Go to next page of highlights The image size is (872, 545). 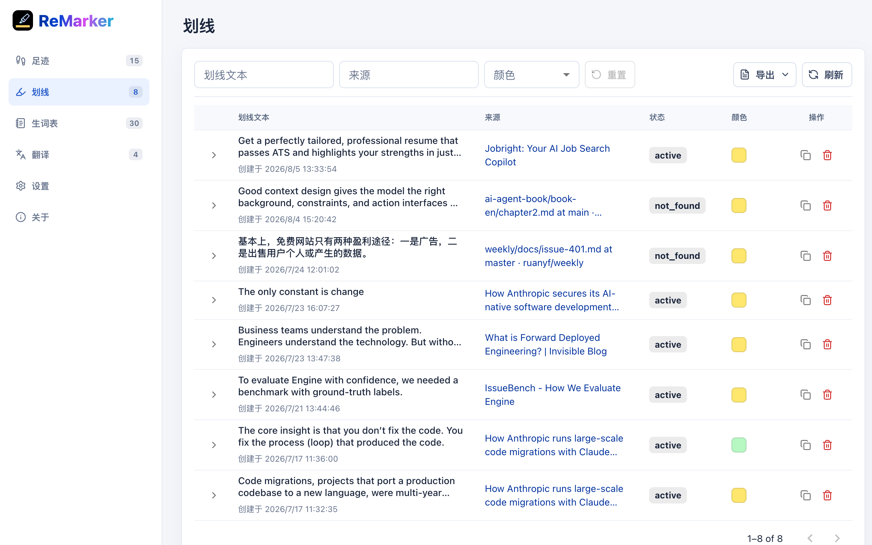pyautogui.click(x=837, y=539)
